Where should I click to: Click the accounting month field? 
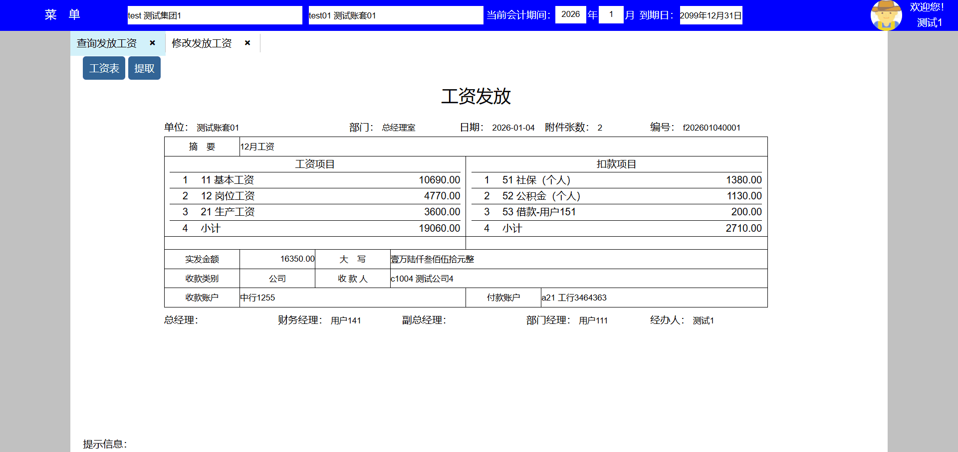coord(611,14)
